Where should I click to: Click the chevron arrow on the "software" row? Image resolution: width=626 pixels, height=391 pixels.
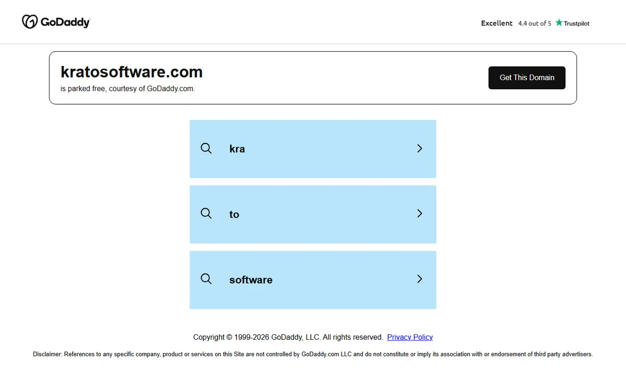(x=419, y=279)
